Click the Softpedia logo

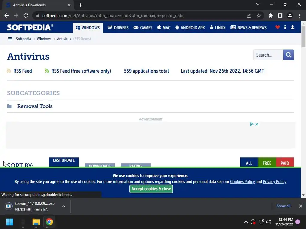pyautogui.click(x=30, y=27)
